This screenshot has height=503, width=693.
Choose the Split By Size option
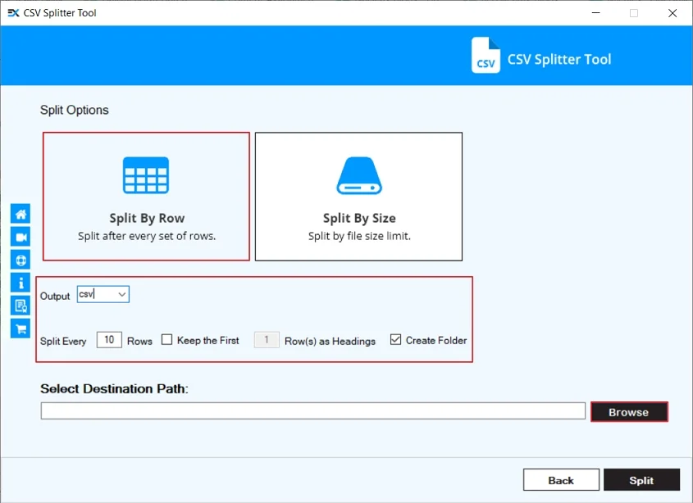pyautogui.click(x=359, y=197)
